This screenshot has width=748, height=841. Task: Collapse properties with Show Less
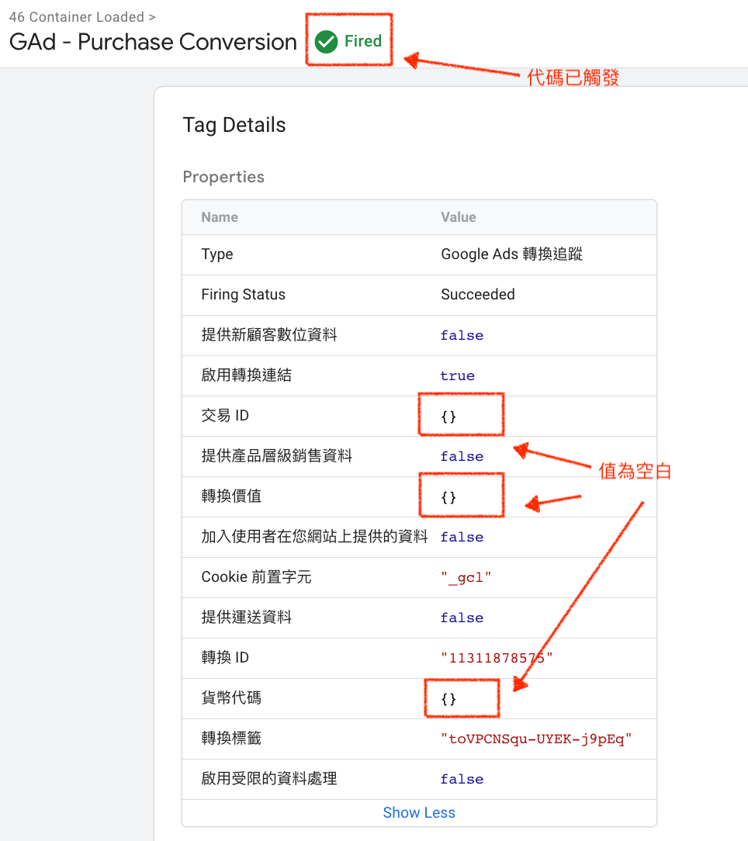coord(419,812)
